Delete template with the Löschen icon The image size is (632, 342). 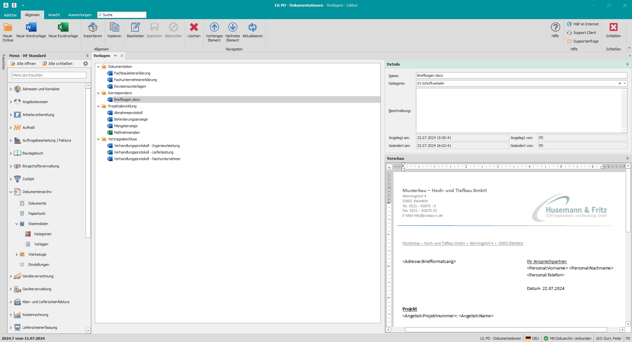[194, 27]
